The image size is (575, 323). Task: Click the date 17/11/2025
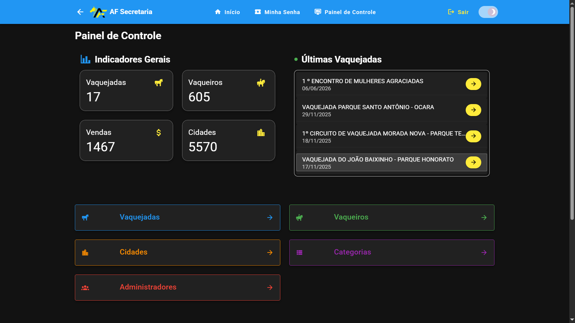point(316,167)
